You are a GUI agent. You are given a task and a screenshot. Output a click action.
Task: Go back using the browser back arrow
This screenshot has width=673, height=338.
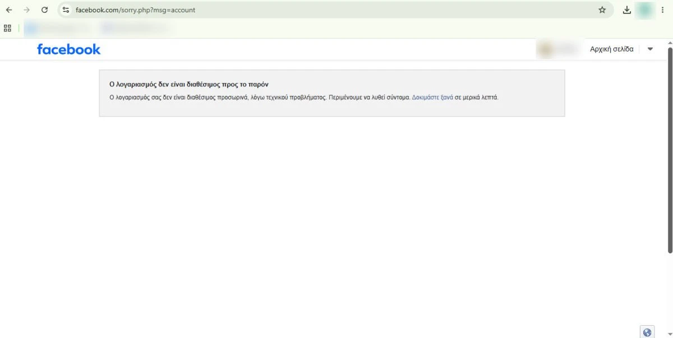point(9,10)
